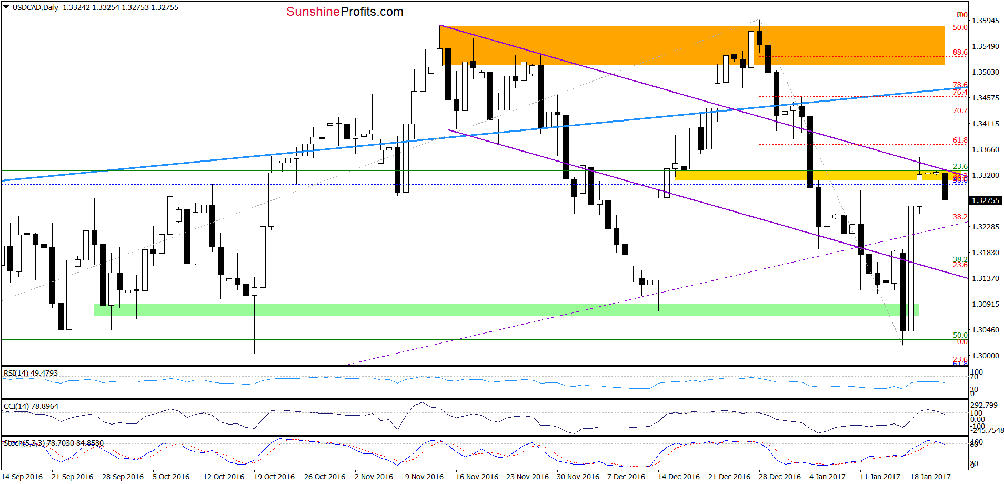Screen dimensions: 1004x484
Task: Click the SunshineProfits.com label
Action: point(345,12)
